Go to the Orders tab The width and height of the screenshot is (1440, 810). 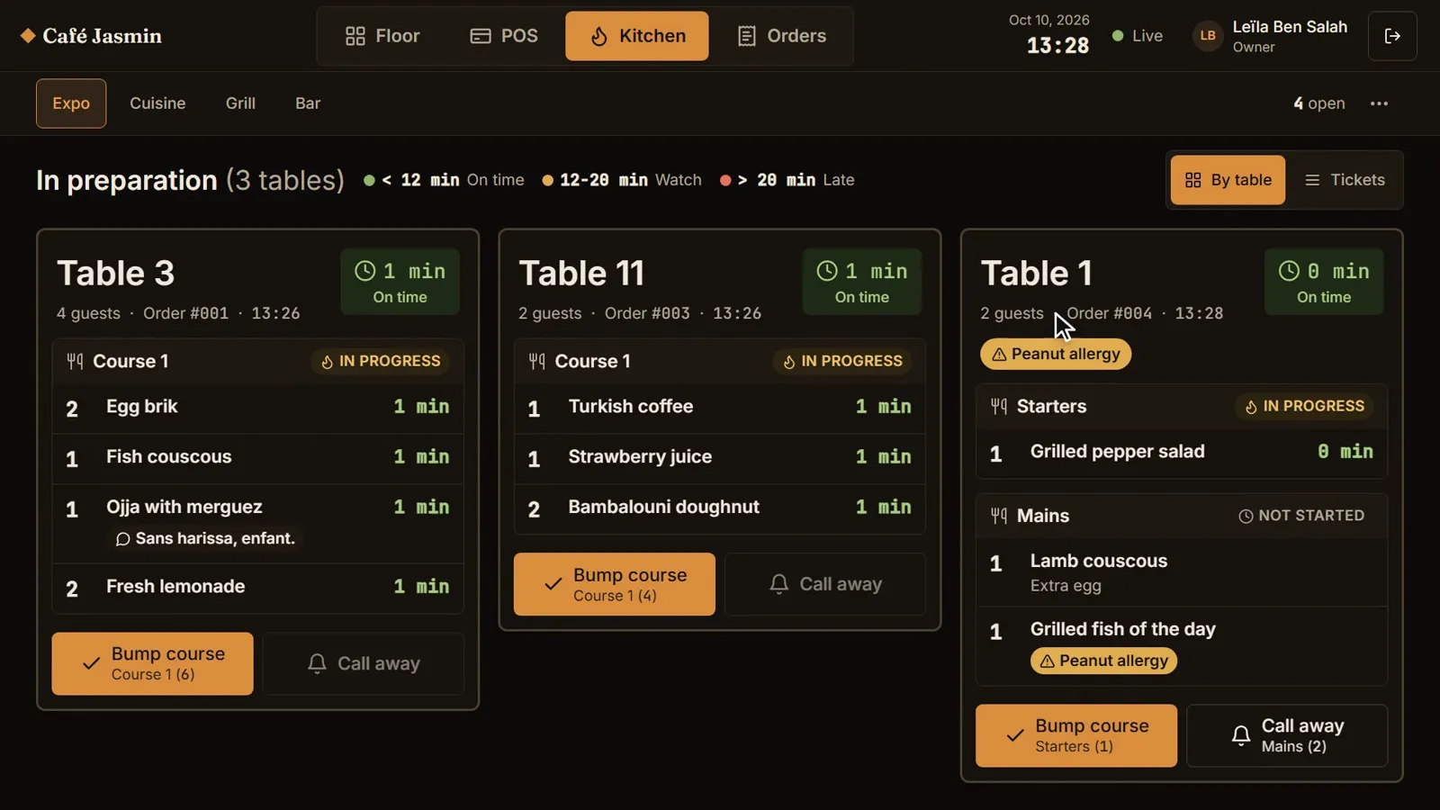tap(781, 36)
